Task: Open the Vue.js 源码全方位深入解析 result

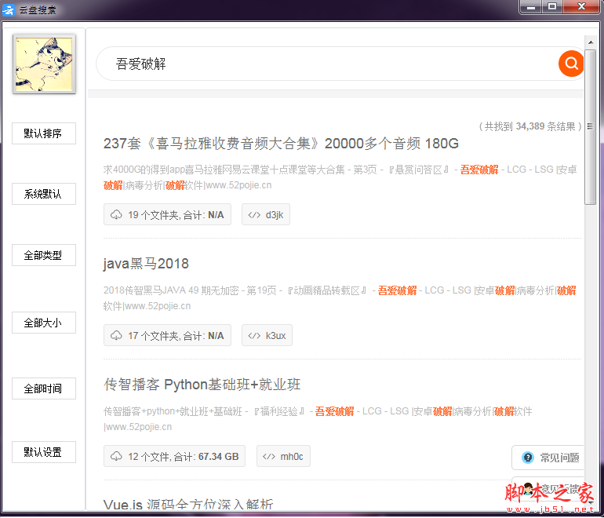Action: tap(188, 505)
